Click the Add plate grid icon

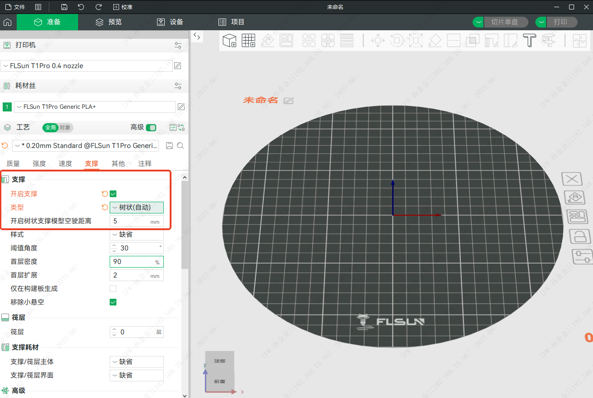[x=249, y=41]
